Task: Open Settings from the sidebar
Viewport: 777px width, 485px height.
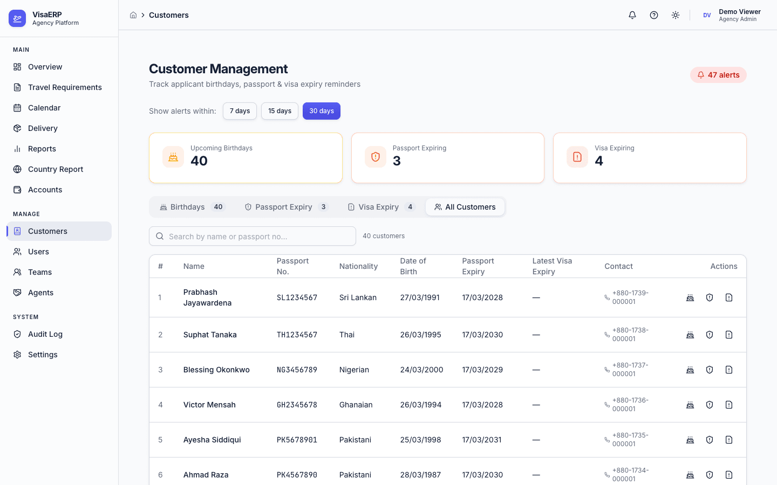Action: 43,354
